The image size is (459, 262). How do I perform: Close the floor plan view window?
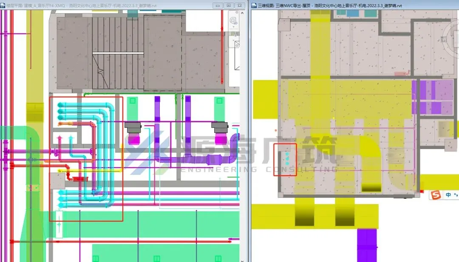point(240,5)
